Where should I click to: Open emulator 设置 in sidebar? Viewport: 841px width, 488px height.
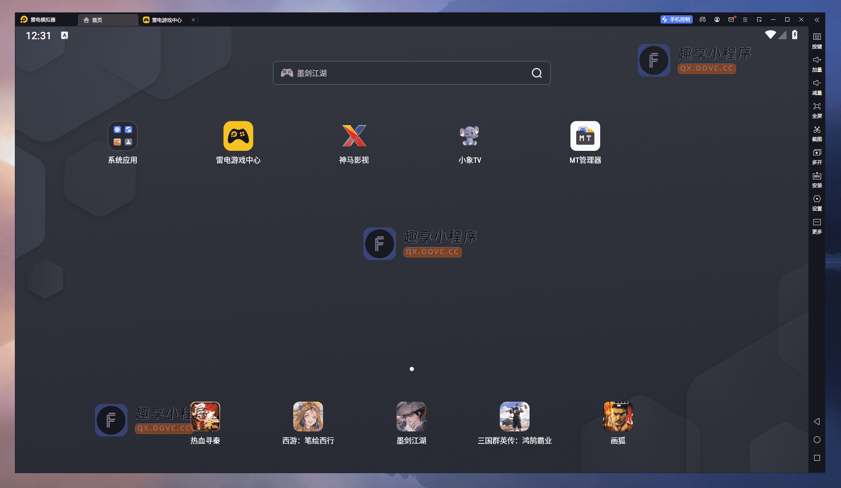[817, 203]
